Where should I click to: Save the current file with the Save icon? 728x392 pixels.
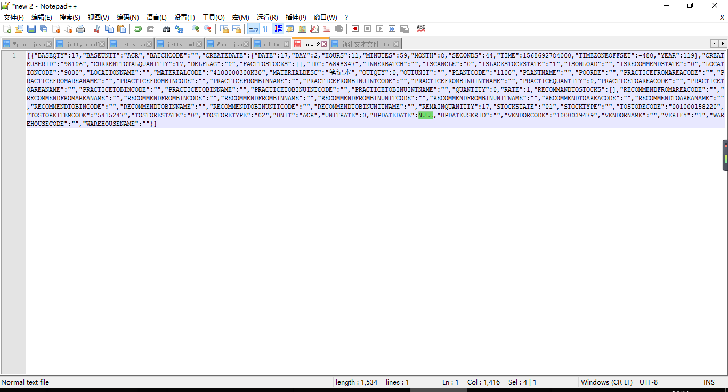(x=31, y=29)
